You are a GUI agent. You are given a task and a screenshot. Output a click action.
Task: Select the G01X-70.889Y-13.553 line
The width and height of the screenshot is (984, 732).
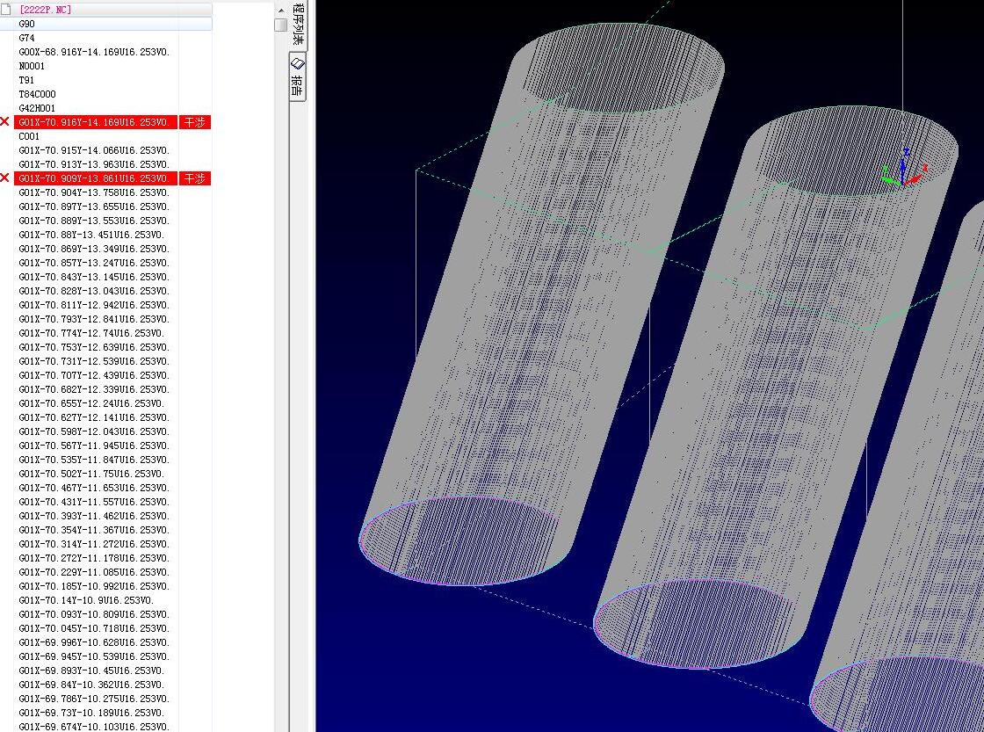pos(94,221)
